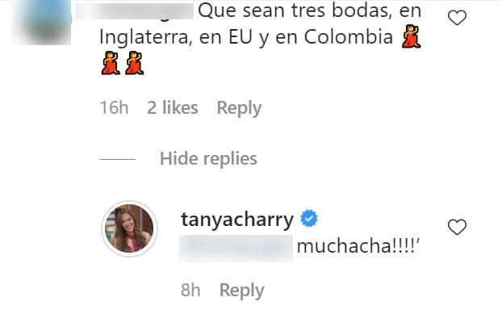502x335 pixels.
Task: Collapse thread using Hide replies
Action: pos(208,158)
